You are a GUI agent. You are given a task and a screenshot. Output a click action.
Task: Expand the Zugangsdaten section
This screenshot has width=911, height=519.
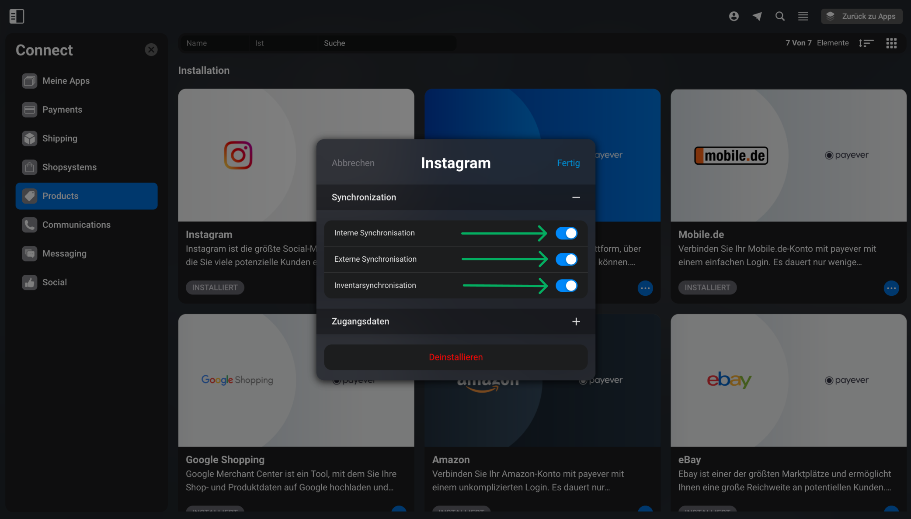(x=576, y=322)
